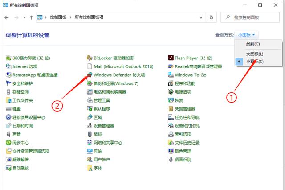Open the 颜色管理 link
The height and width of the screenshot is (190, 285).
click(x=183, y=151)
